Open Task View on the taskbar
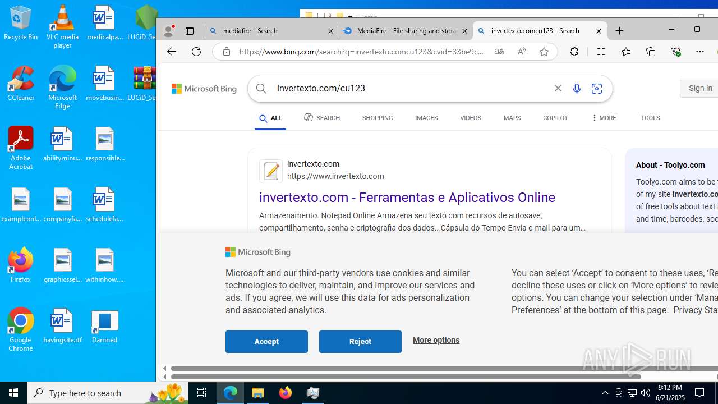The image size is (718, 404). [202, 393]
